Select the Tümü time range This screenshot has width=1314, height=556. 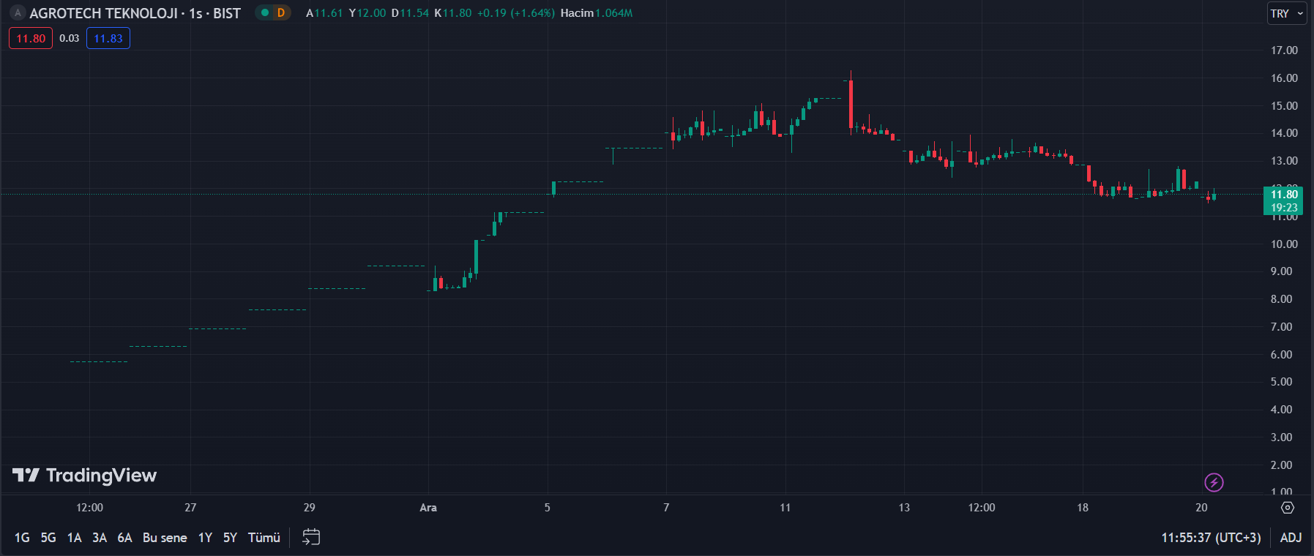264,538
